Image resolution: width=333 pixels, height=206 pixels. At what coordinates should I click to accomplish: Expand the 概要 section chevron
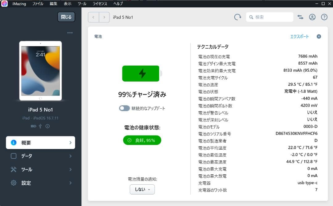point(70,143)
